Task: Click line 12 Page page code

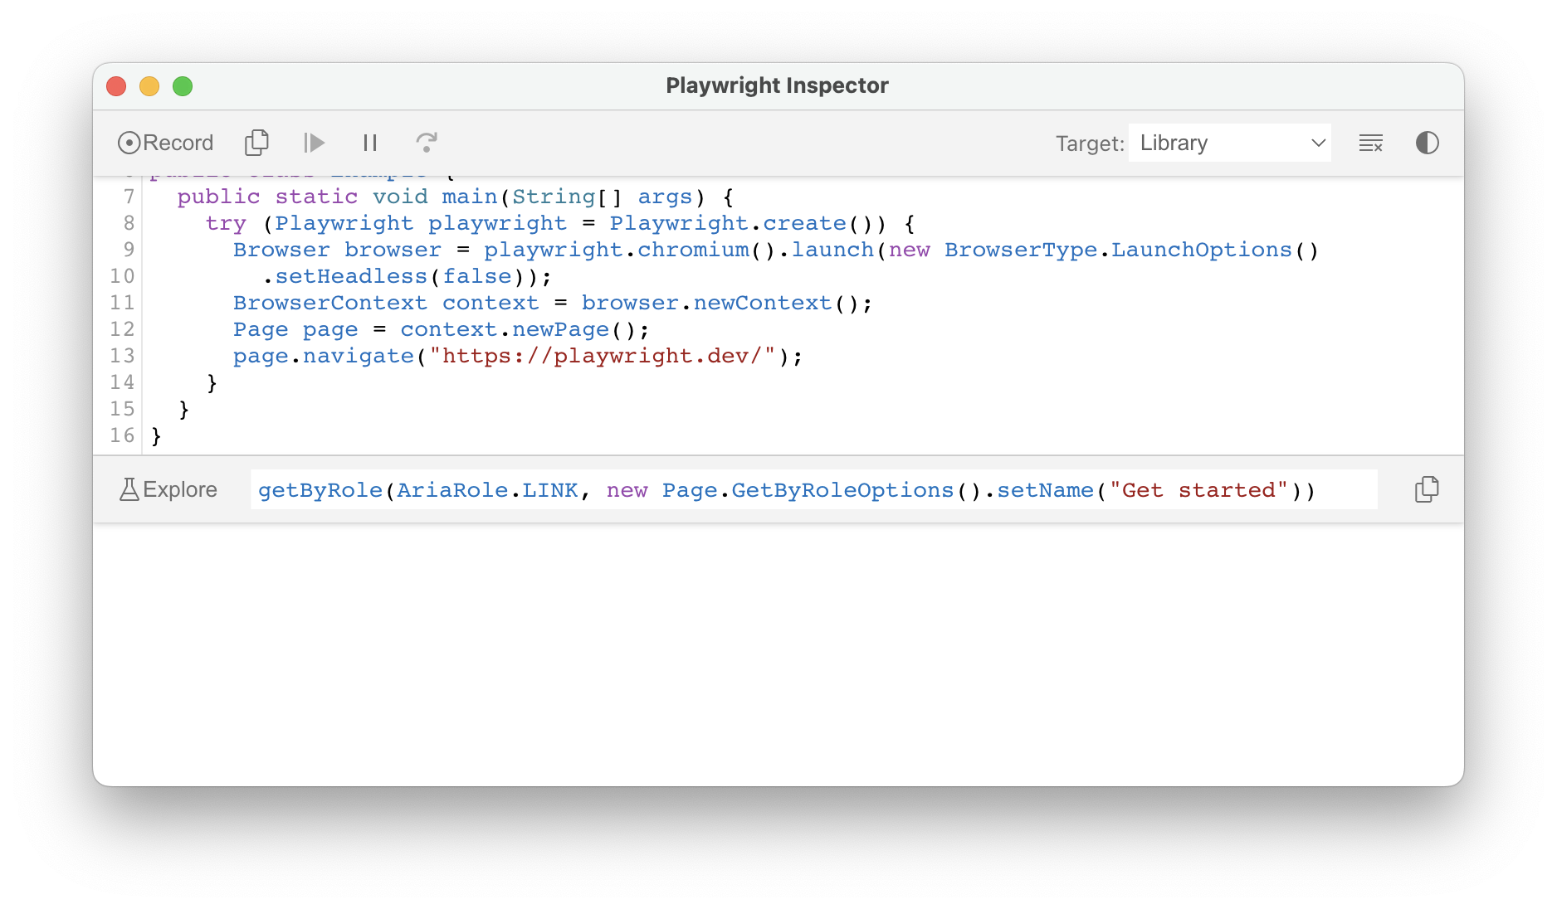Action: pos(441,329)
